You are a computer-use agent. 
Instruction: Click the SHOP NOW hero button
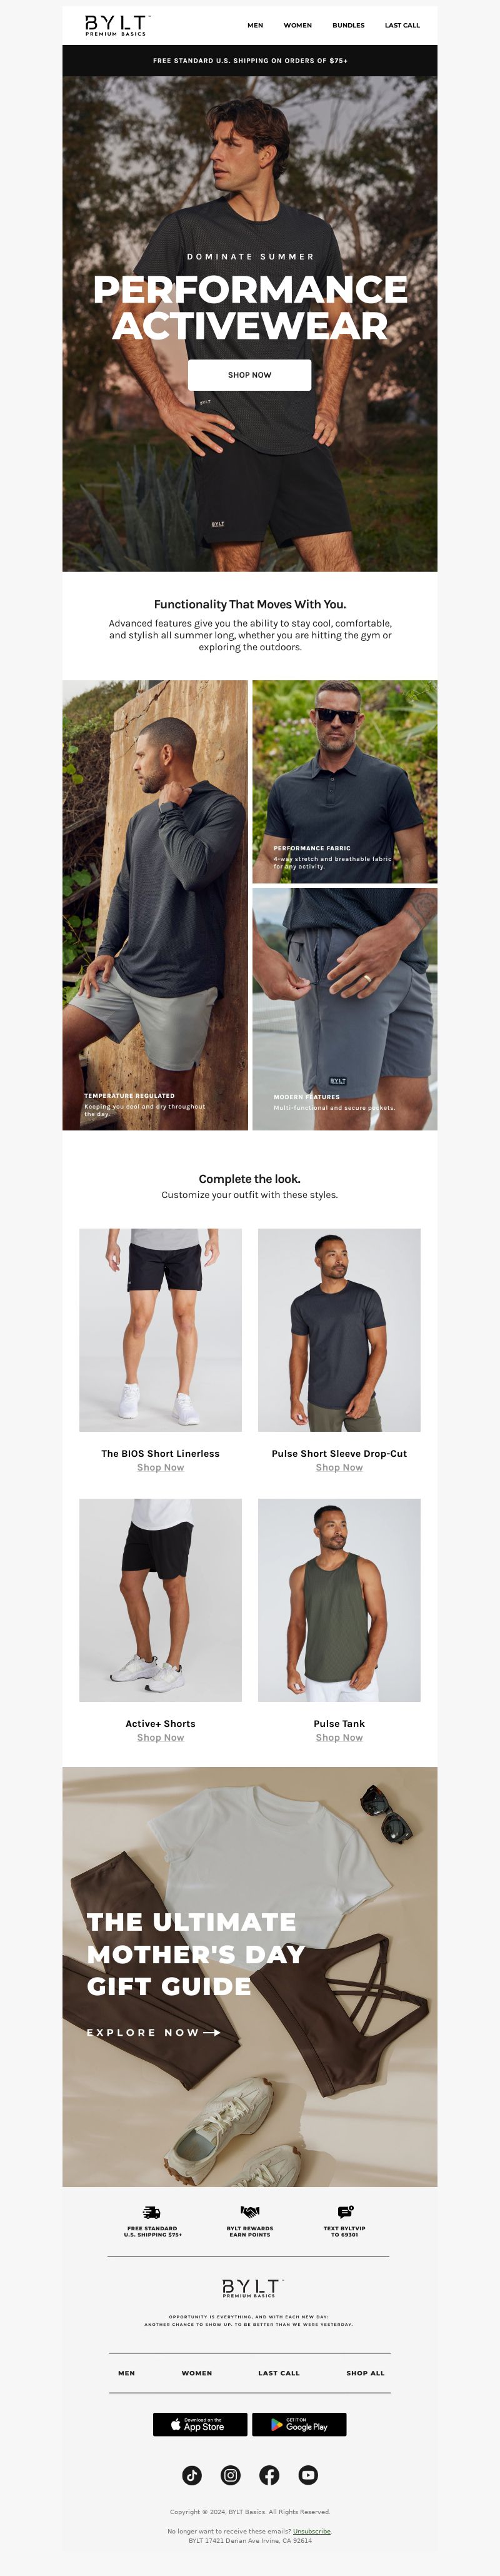tap(250, 375)
